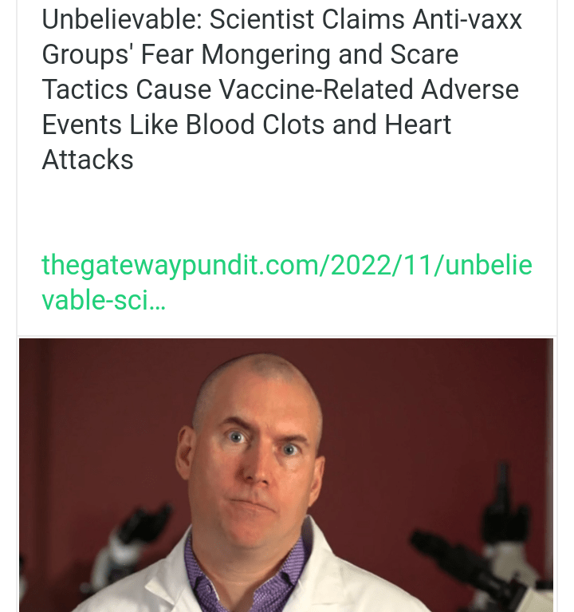
Task: Click the man's bald head in the photo
Action: (258, 382)
